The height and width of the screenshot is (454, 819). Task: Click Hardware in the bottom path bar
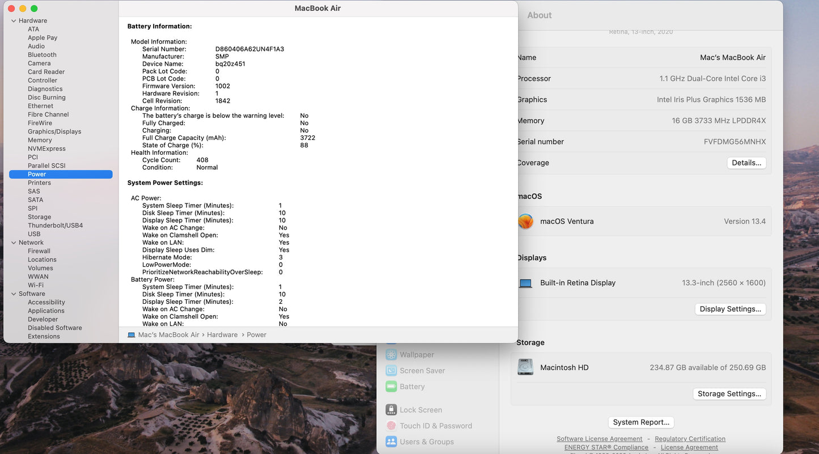(x=222, y=335)
